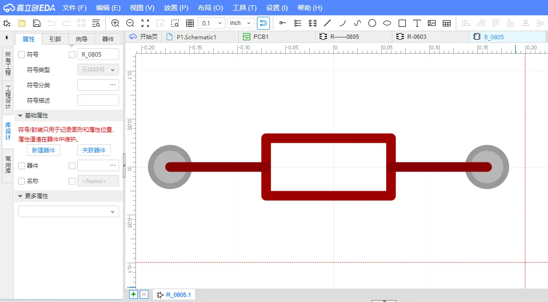
Task: Open the 所有工程 side tab
Action: (x=8, y=63)
